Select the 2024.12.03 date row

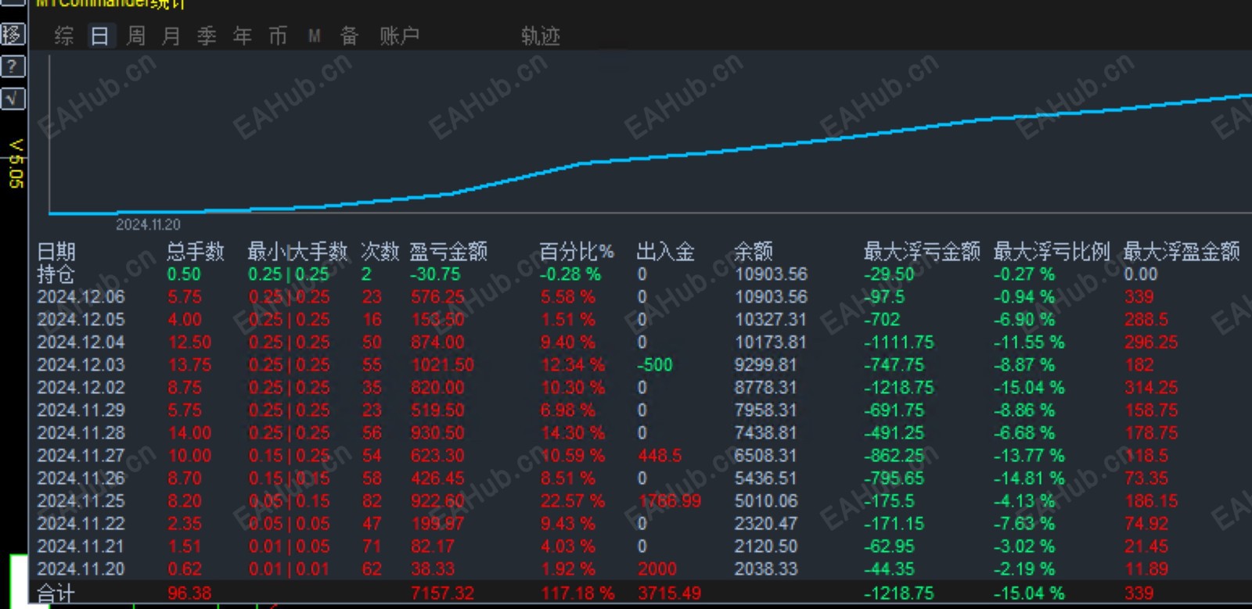pyautogui.click(x=81, y=365)
